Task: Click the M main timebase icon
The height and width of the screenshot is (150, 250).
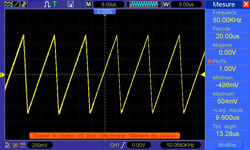Action: pos(89,4)
